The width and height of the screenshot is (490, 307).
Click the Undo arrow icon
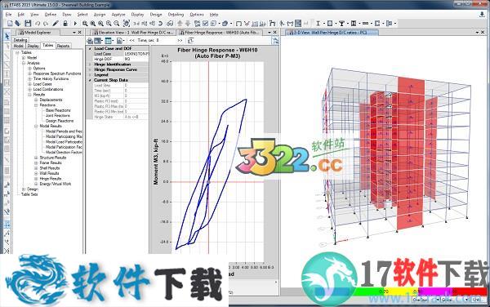pyautogui.click(x=38, y=24)
